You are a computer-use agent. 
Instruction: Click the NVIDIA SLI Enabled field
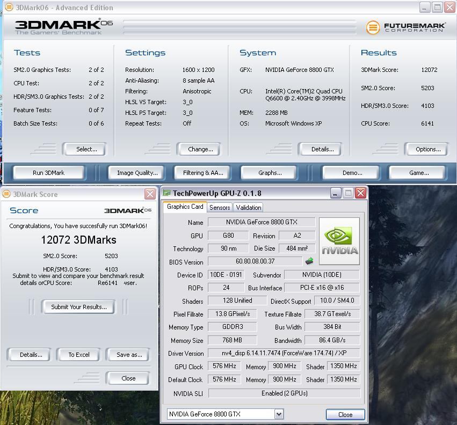(x=284, y=393)
